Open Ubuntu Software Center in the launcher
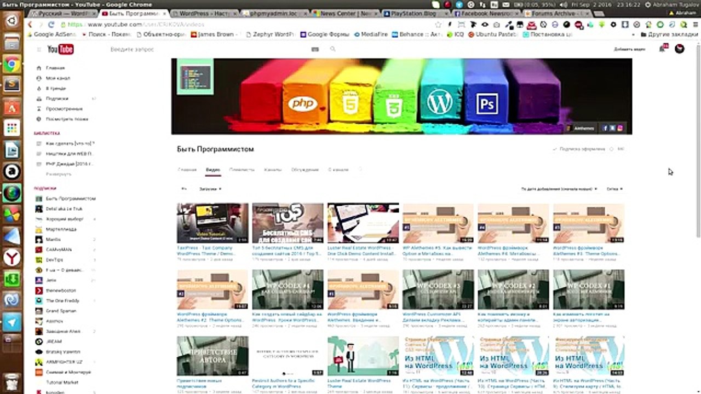The height and width of the screenshot is (394, 701). pos(12,107)
